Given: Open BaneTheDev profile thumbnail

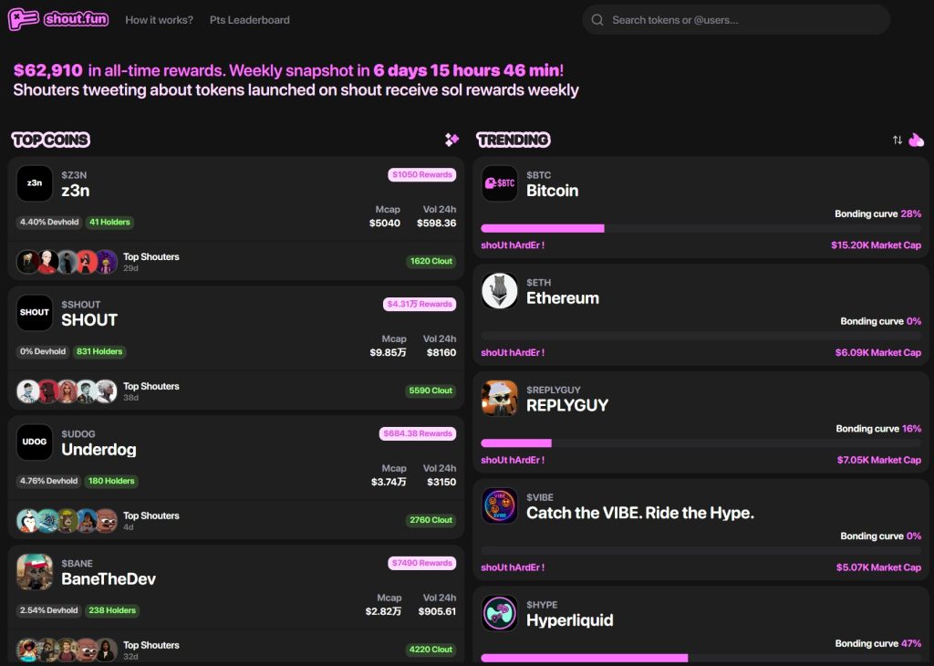Looking at the screenshot, I should pos(35,571).
